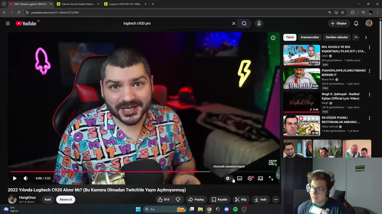This screenshot has height=214, width=382.
Task: Dislike the video
Action: tap(178, 199)
